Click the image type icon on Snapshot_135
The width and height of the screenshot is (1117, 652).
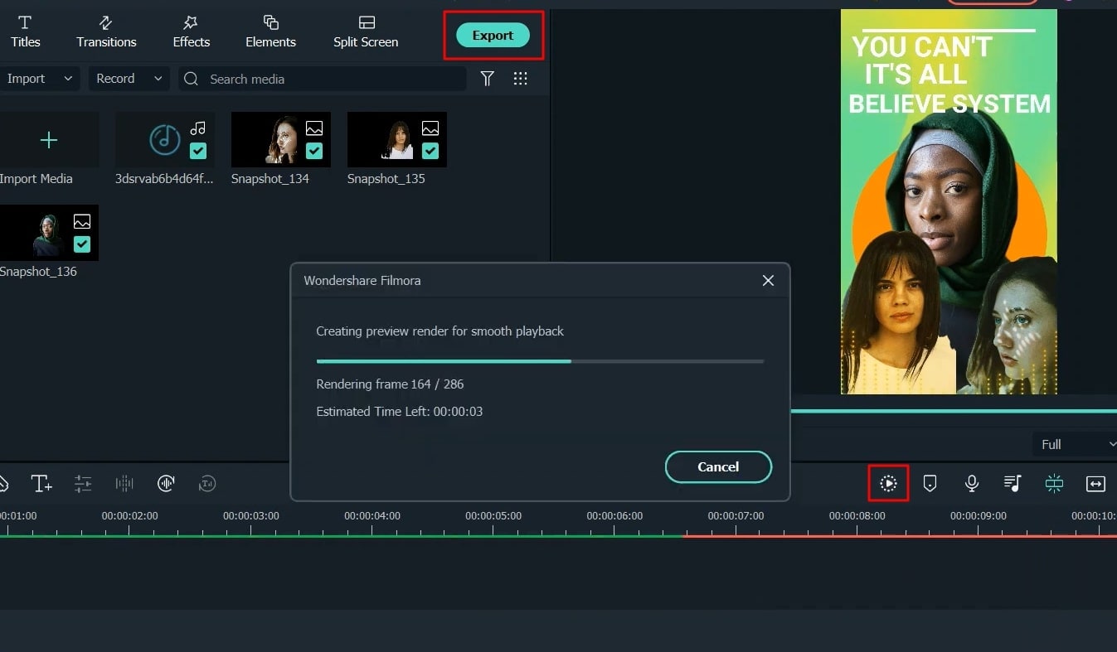430,128
